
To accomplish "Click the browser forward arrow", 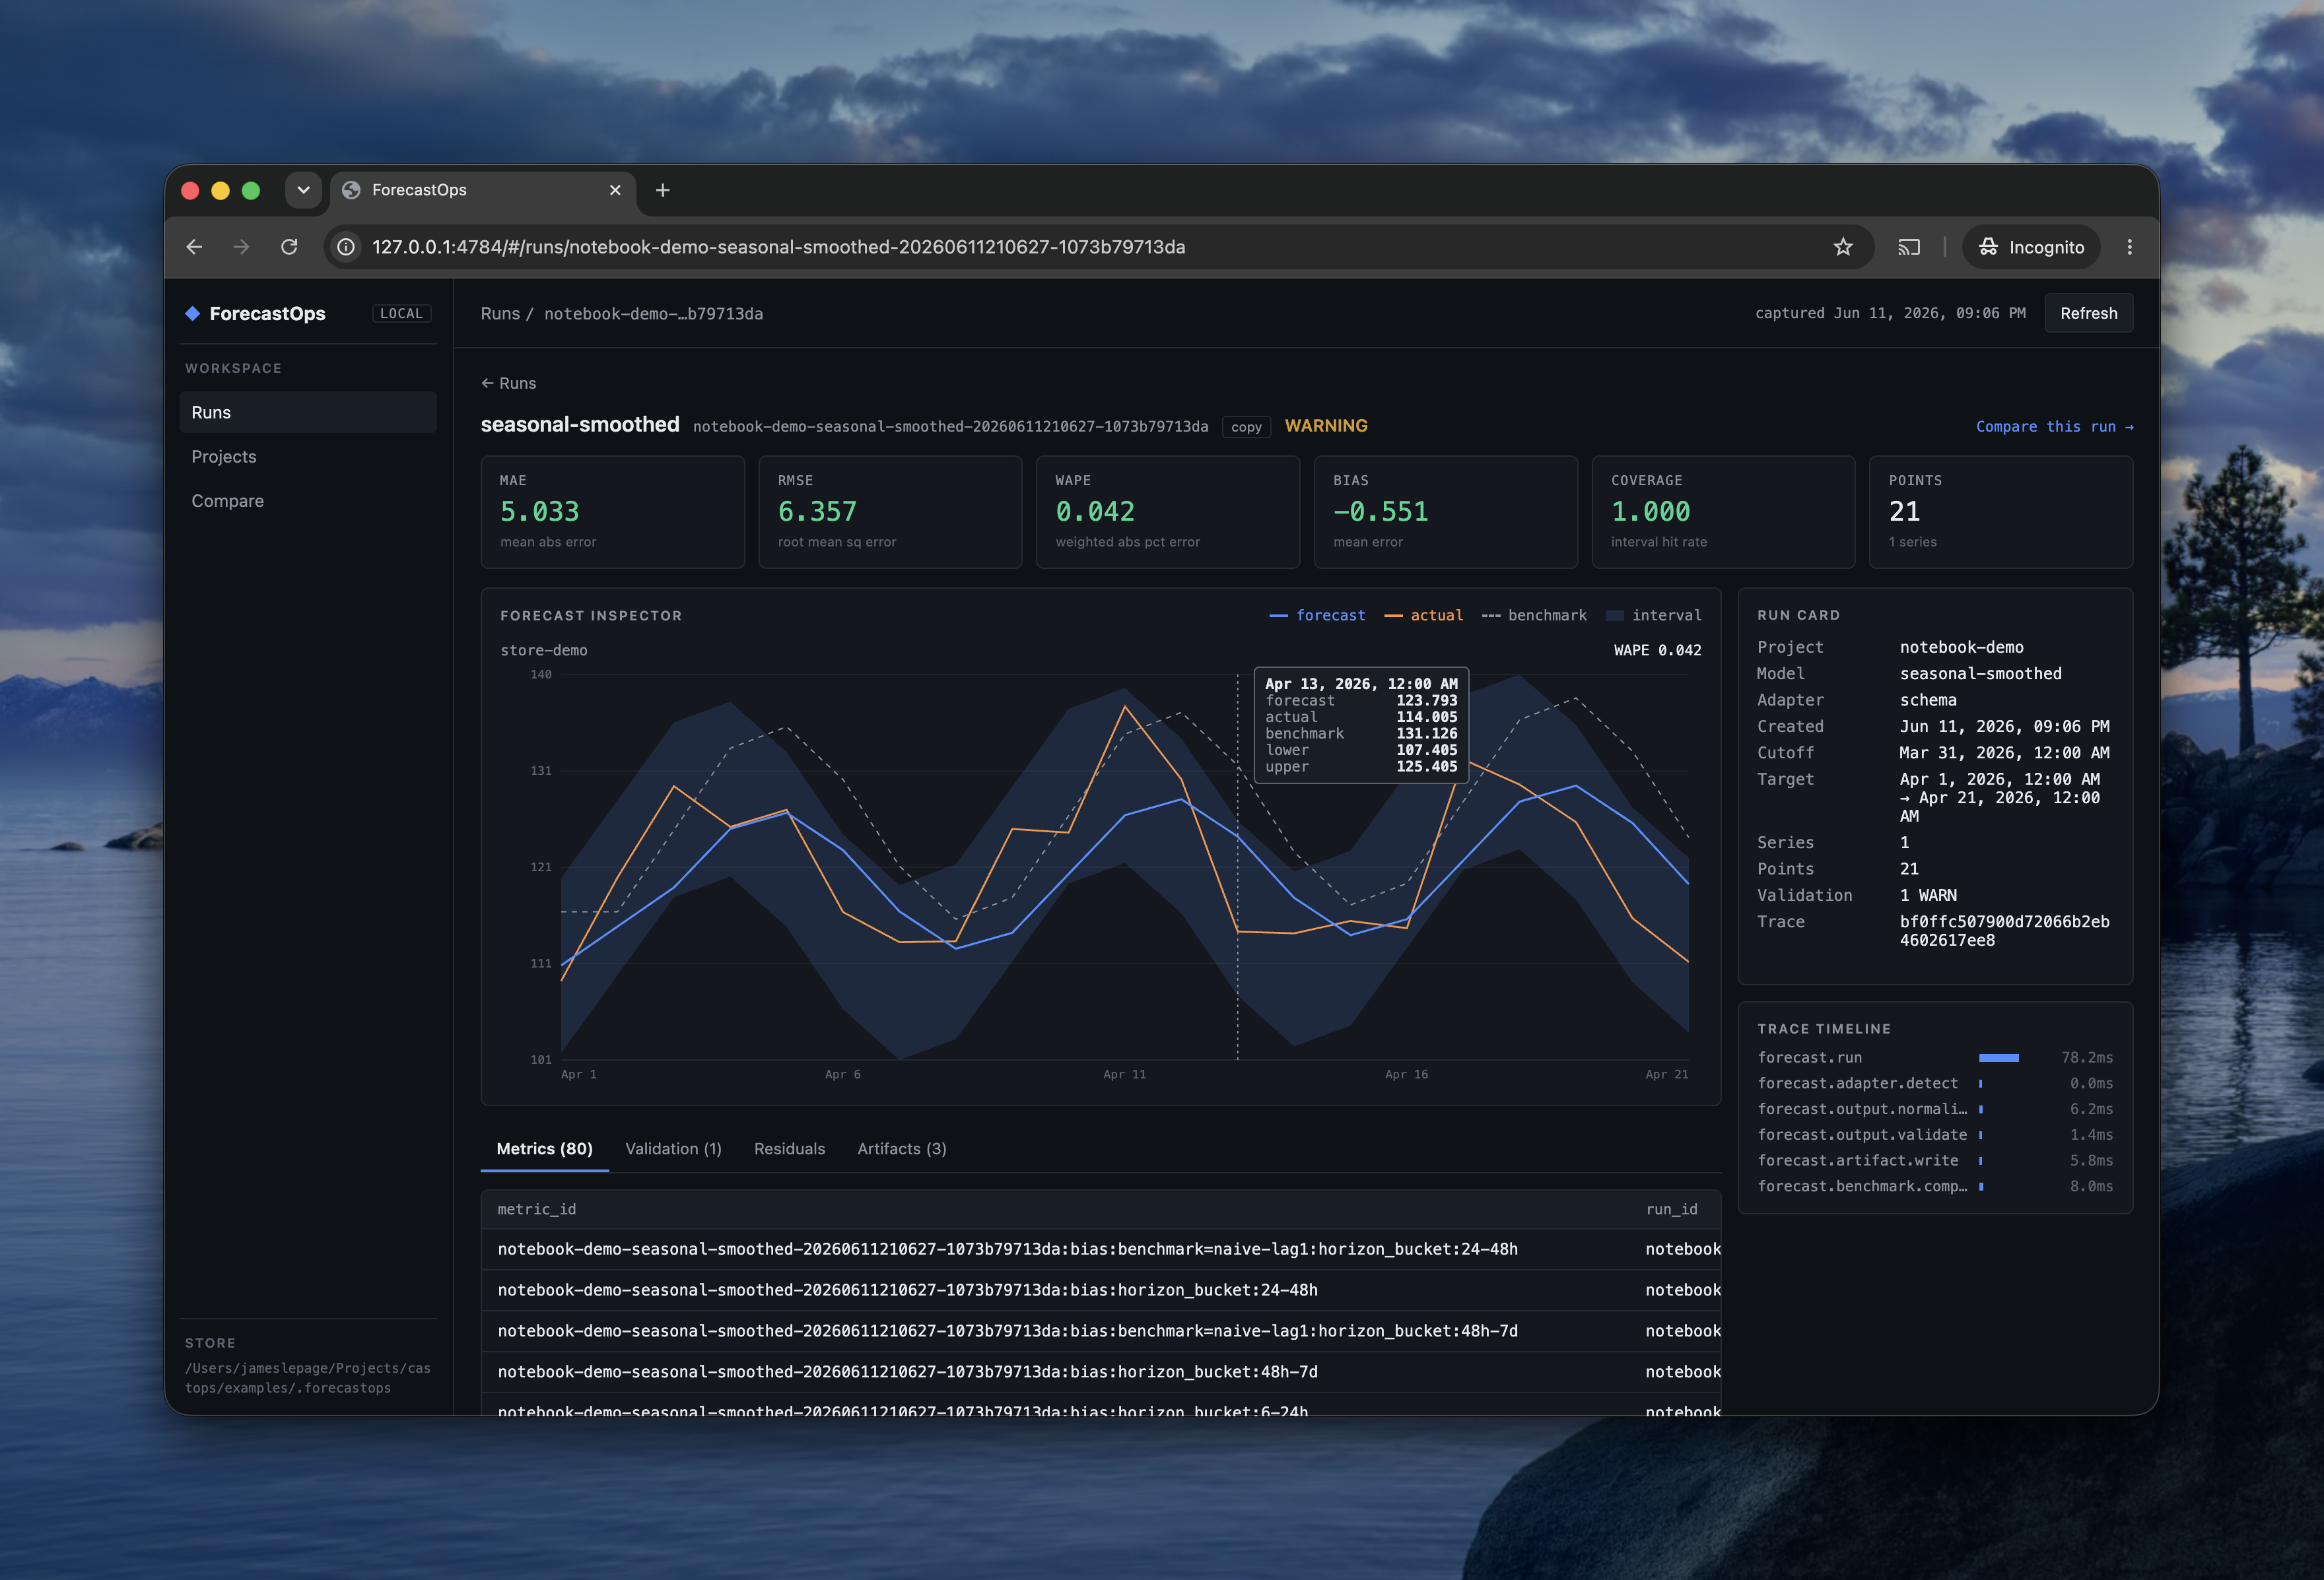I will [x=241, y=247].
